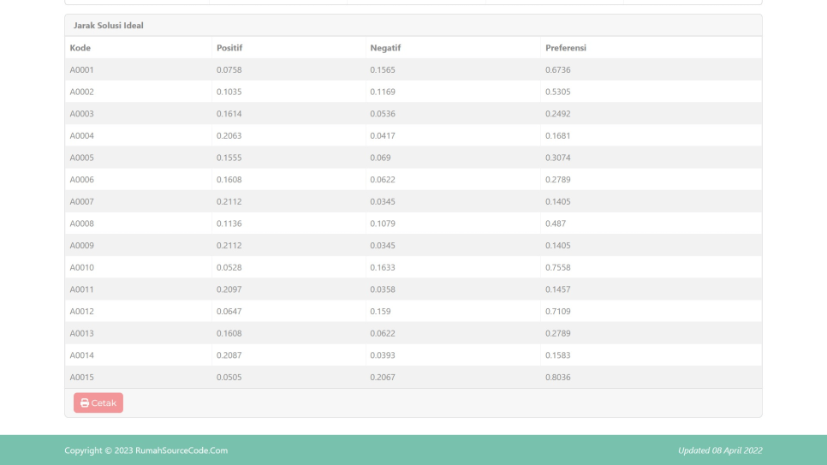Click Negatif value 0.0536
This screenshot has width=827, height=465.
(383, 114)
